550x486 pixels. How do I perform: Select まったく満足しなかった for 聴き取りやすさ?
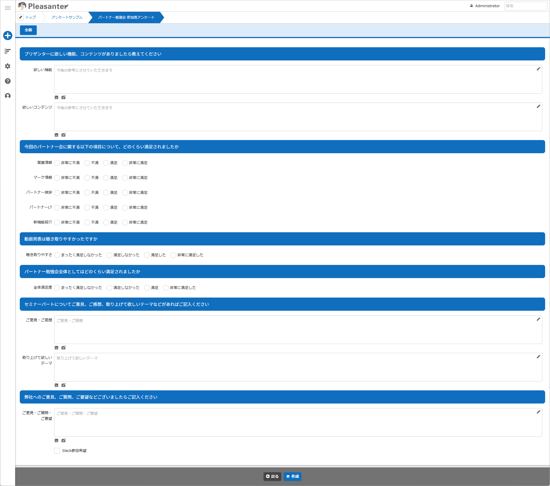[x=57, y=255]
